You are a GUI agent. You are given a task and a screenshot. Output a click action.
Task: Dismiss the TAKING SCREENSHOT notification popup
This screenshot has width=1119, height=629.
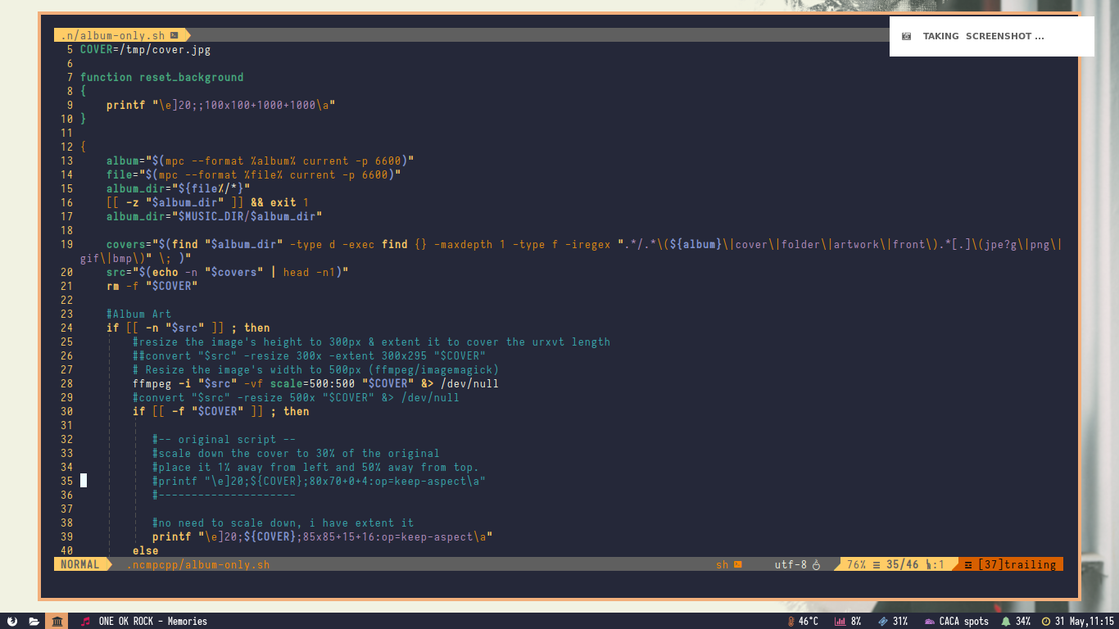click(991, 36)
